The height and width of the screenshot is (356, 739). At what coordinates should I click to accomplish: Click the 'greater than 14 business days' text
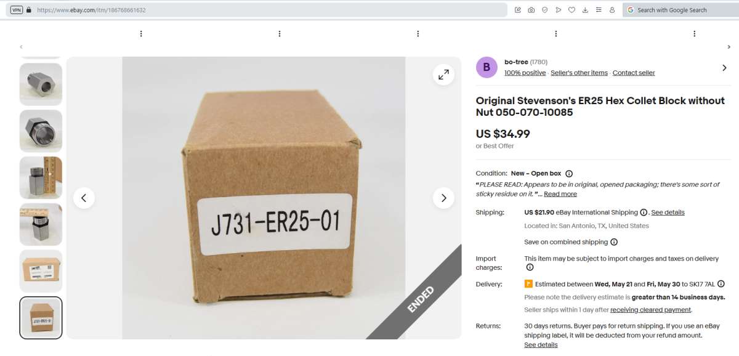pyautogui.click(x=678, y=297)
